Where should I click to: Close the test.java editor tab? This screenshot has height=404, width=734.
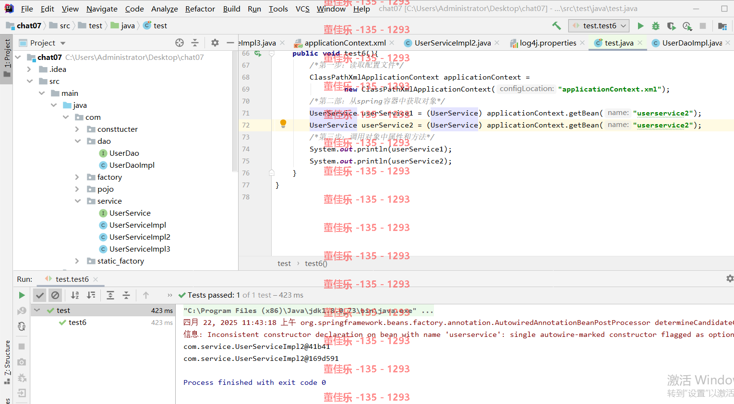639,43
